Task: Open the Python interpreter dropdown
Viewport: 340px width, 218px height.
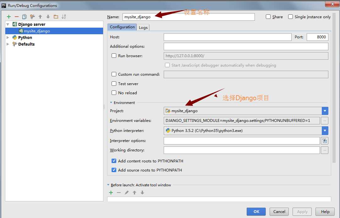Action: (x=325, y=131)
